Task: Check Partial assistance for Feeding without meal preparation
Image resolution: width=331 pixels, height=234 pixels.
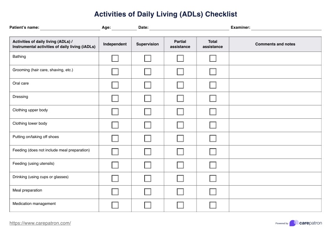Action: (x=180, y=152)
